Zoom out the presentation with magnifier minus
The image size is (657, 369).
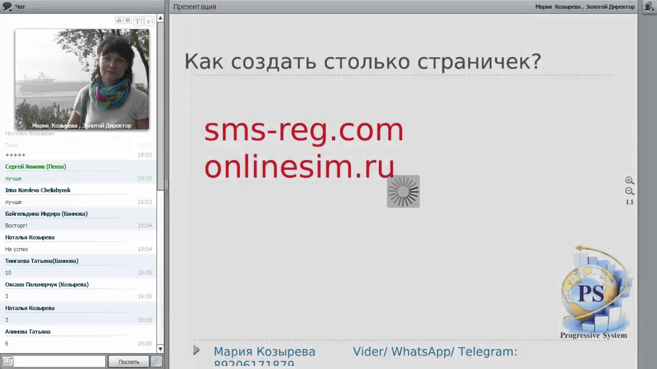(629, 191)
